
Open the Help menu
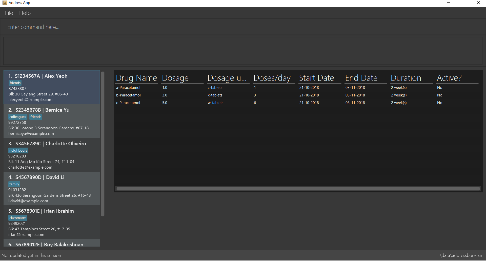(x=25, y=13)
